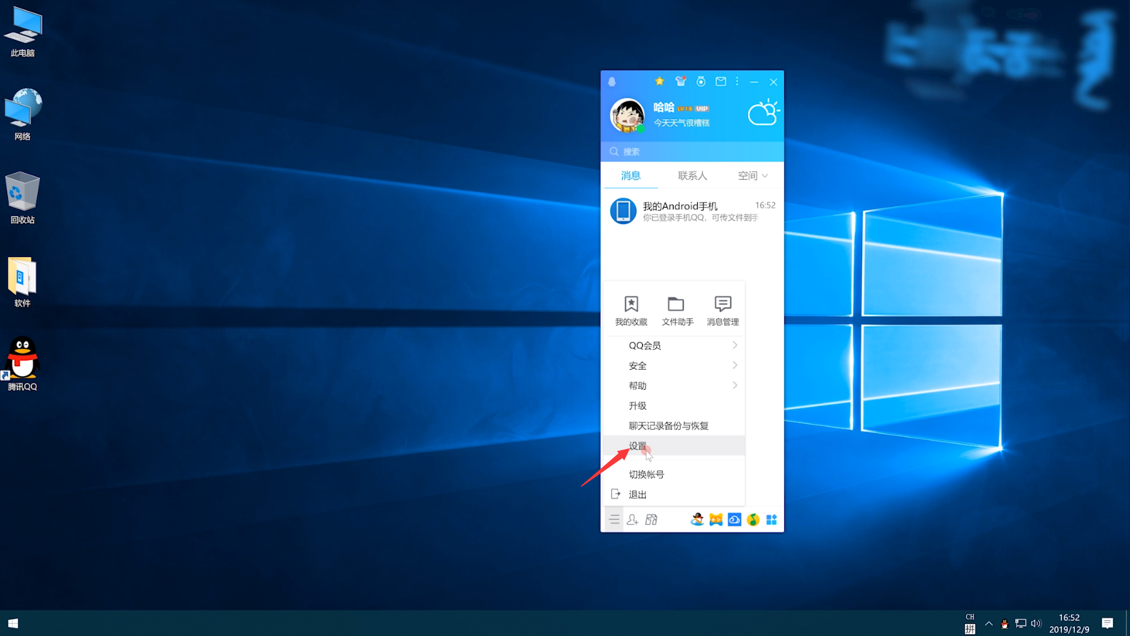Viewport: 1130px width, 636px height.
Task: Select 退出 to quit QQ
Action: (x=674, y=494)
